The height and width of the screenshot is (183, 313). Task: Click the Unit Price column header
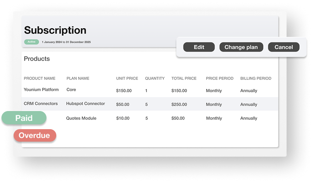127,78
